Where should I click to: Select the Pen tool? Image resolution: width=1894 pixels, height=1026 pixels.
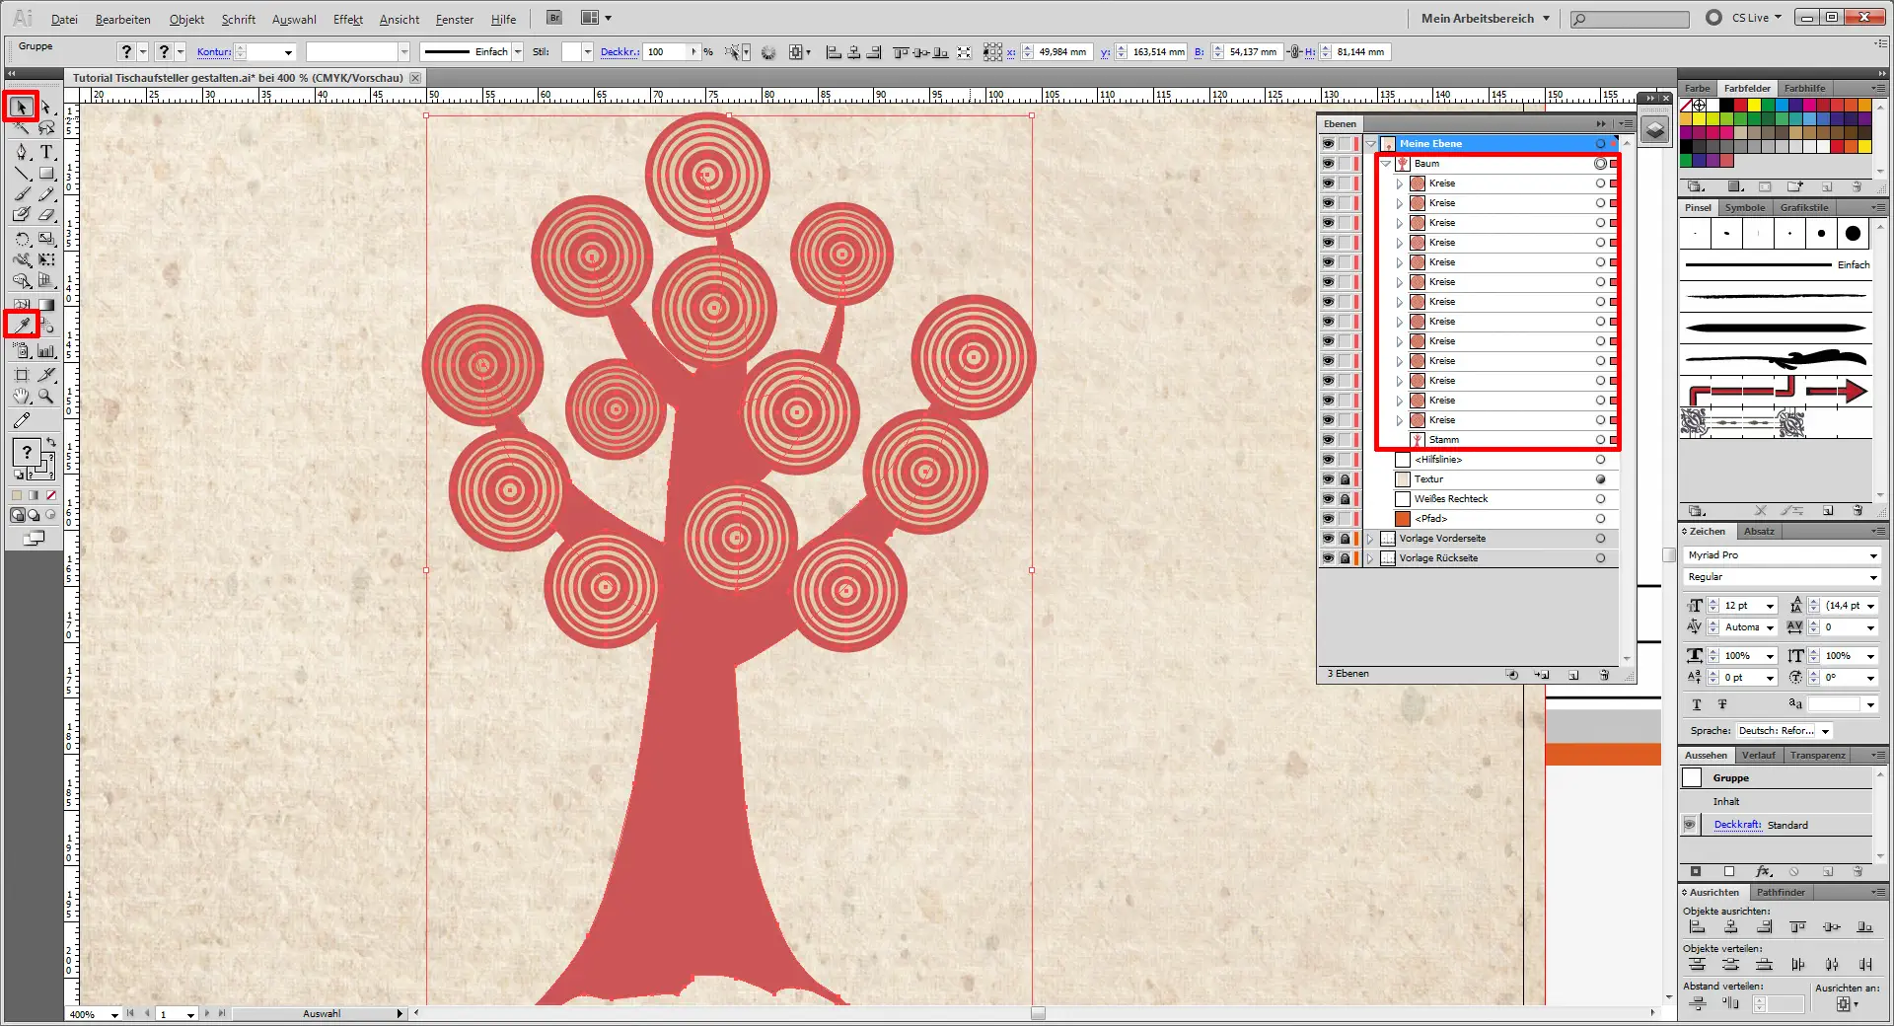pyautogui.click(x=22, y=152)
